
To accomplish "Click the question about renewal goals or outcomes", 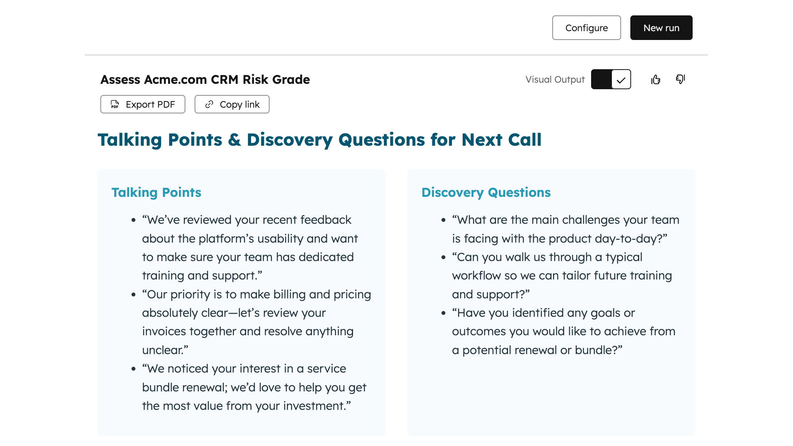I will pos(563,331).
